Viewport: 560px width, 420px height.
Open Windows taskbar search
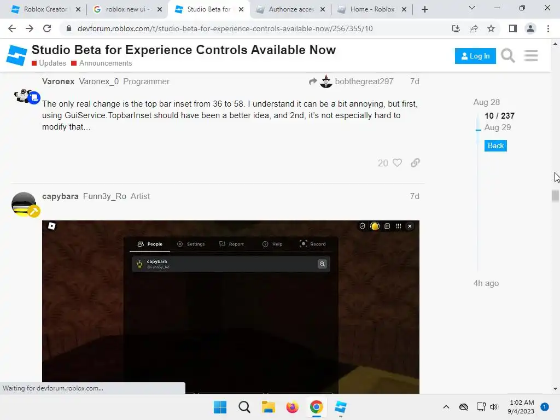click(244, 407)
